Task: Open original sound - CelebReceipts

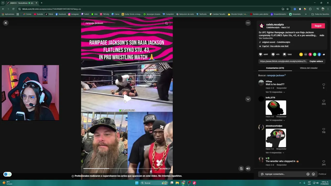Action: tap(276, 42)
